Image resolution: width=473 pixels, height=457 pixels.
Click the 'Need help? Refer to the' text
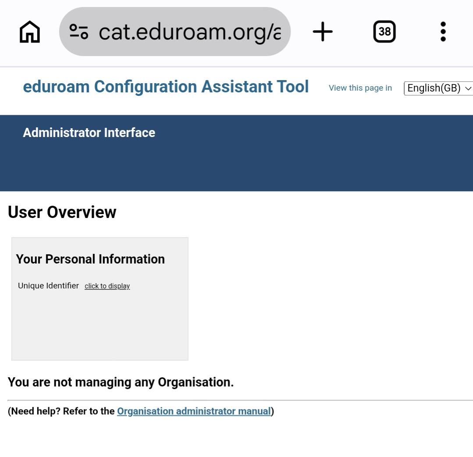coord(61,411)
